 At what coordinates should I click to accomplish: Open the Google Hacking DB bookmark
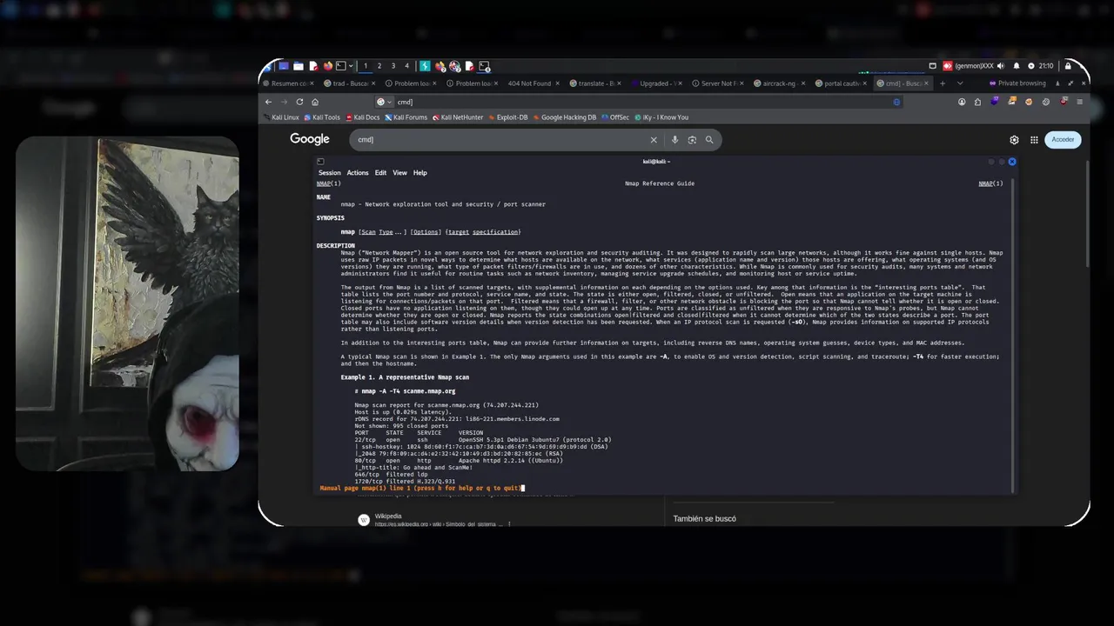click(565, 117)
